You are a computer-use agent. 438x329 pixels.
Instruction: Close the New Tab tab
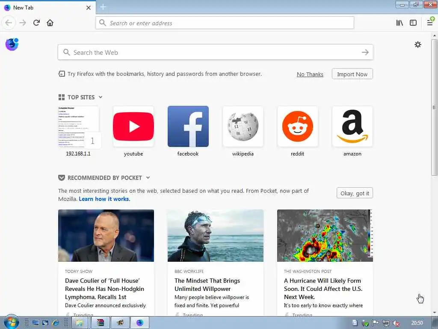click(88, 8)
